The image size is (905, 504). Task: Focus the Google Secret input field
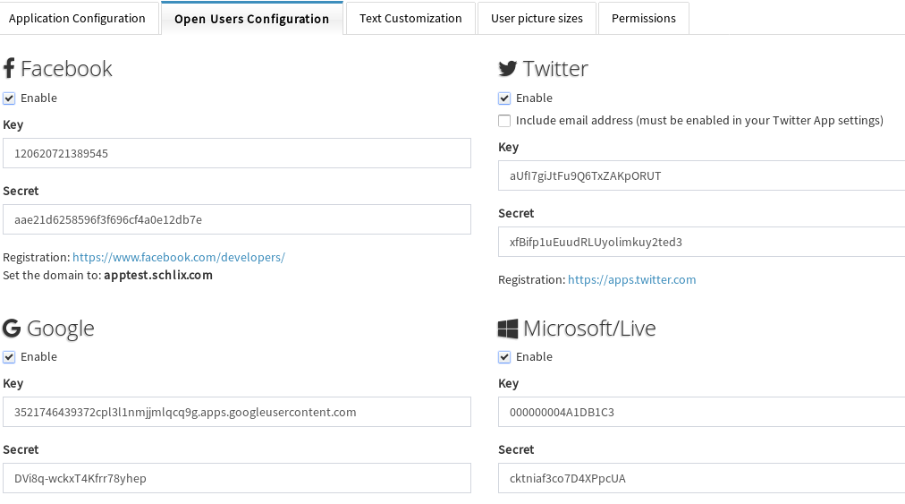237,478
